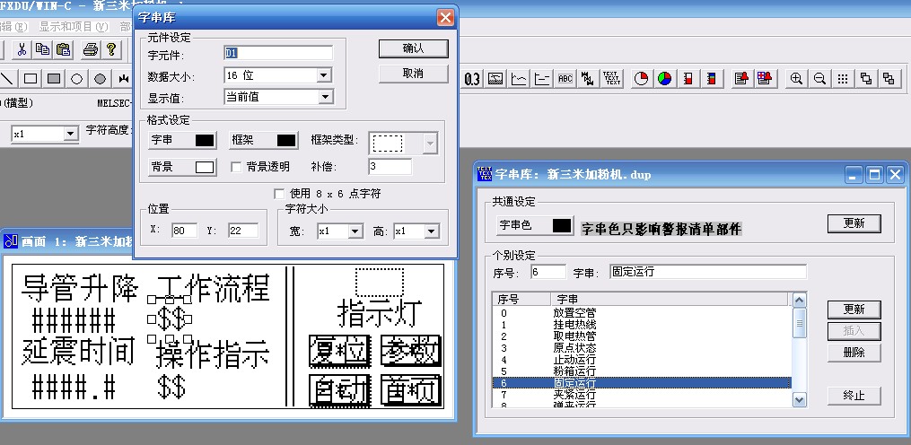Check 使用 8 x 6 点字符 option
The width and height of the screenshot is (911, 445).
280,193
